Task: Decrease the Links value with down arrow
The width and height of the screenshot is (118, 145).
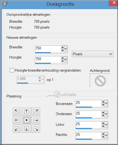Action: coord(103,126)
